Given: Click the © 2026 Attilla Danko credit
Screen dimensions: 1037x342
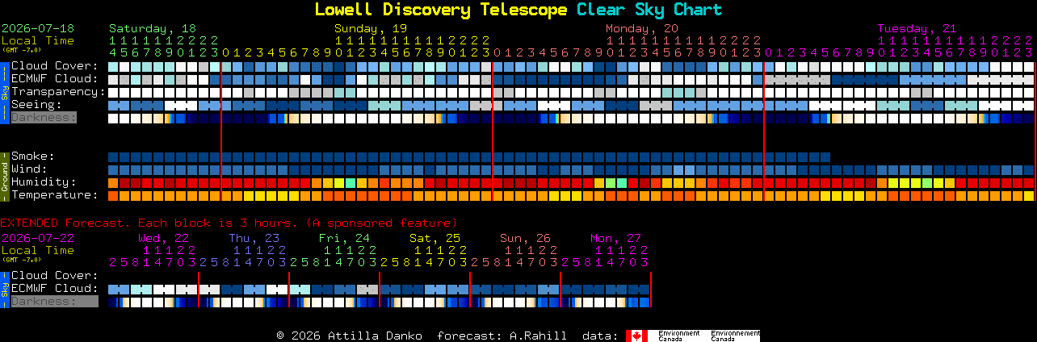Looking at the screenshot, I should click(349, 336).
